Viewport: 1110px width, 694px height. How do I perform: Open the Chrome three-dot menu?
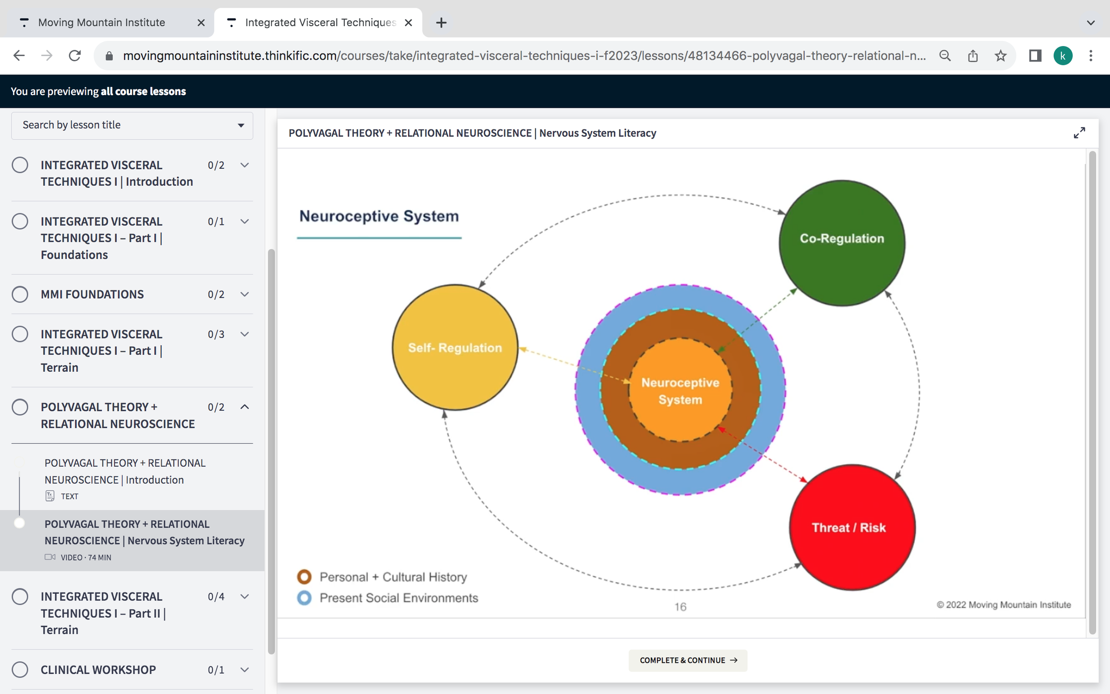pyautogui.click(x=1091, y=56)
